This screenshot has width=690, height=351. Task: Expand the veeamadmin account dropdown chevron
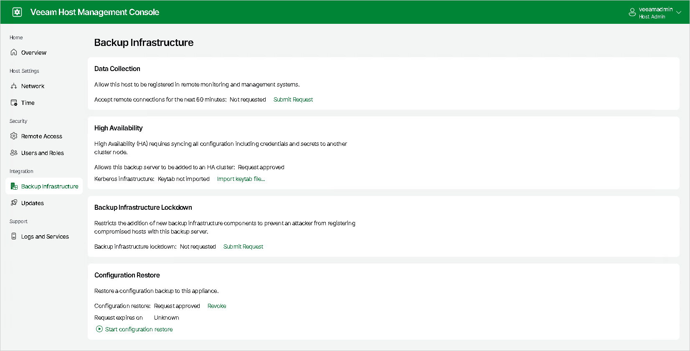point(679,13)
